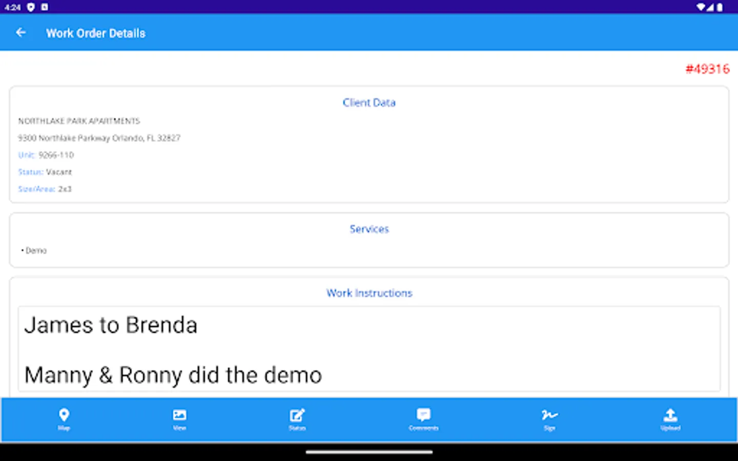
Task: Select the Work Instructions header
Action: (369, 293)
